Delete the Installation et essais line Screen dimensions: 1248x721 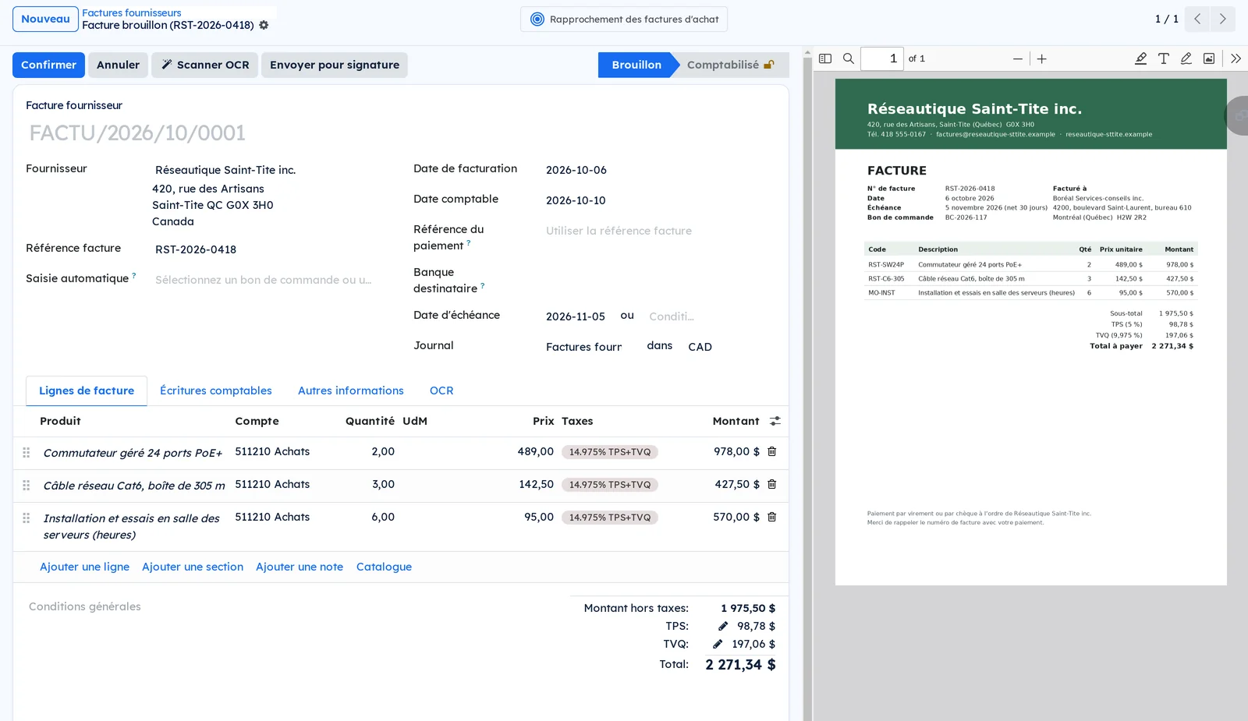(x=771, y=517)
